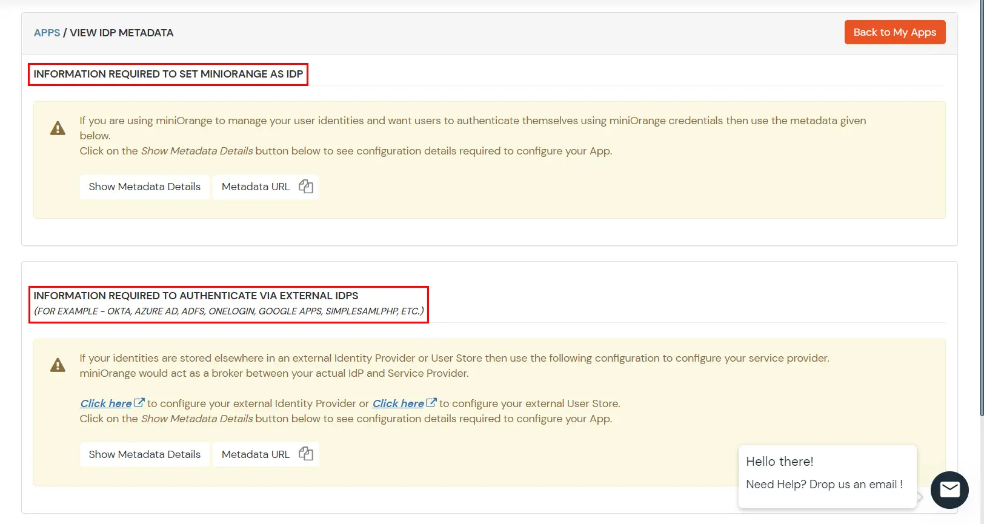Image resolution: width=984 pixels, height=524 pixels.
Task: Open 'Click here' link to configure external Identity Provider
Action: [106, 403]
